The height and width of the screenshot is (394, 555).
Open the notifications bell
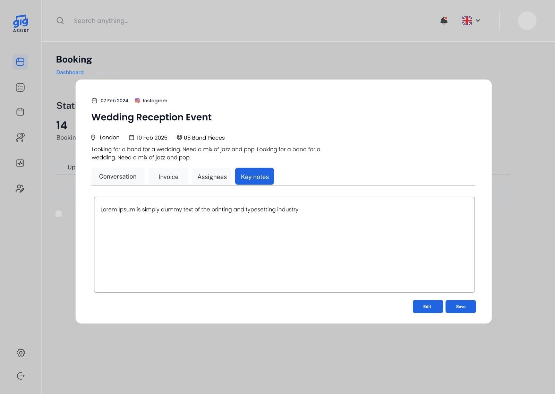[x=444, y=20]
